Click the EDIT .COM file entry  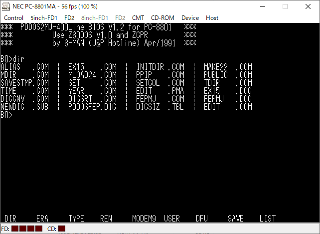[x=228, y=107]
